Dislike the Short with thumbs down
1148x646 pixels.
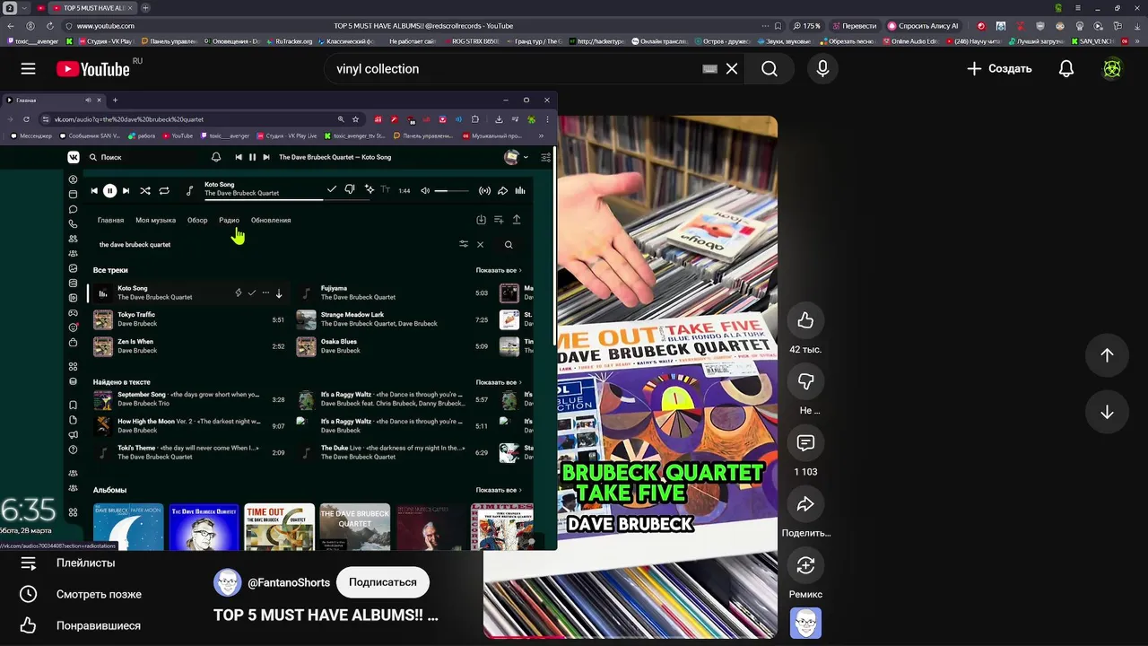pos(805,381)
